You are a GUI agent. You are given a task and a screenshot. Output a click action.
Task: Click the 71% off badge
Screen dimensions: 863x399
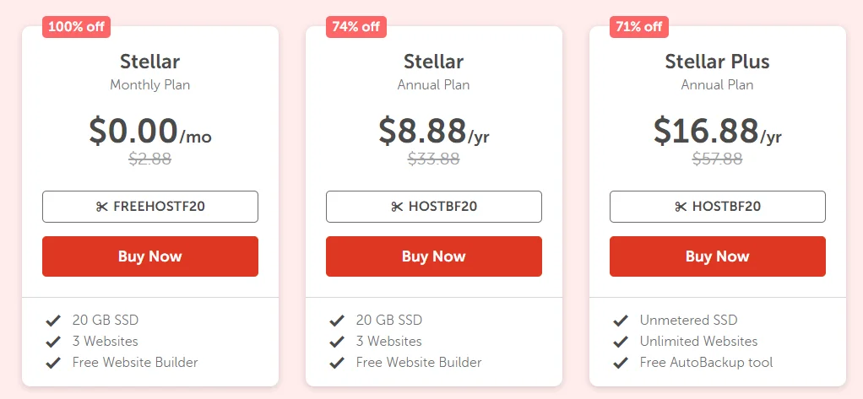(639, 27)
